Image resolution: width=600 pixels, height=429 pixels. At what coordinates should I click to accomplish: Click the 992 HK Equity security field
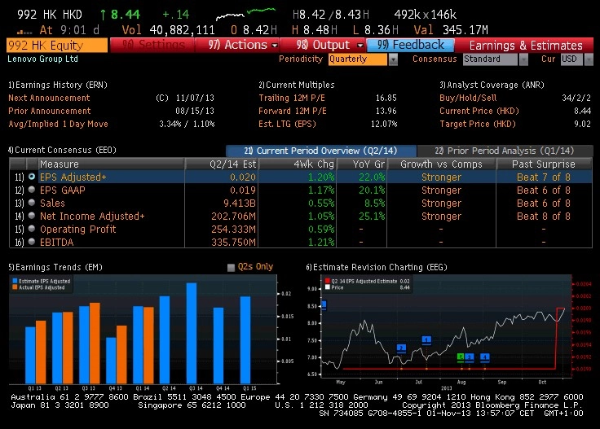pos(57,45)
